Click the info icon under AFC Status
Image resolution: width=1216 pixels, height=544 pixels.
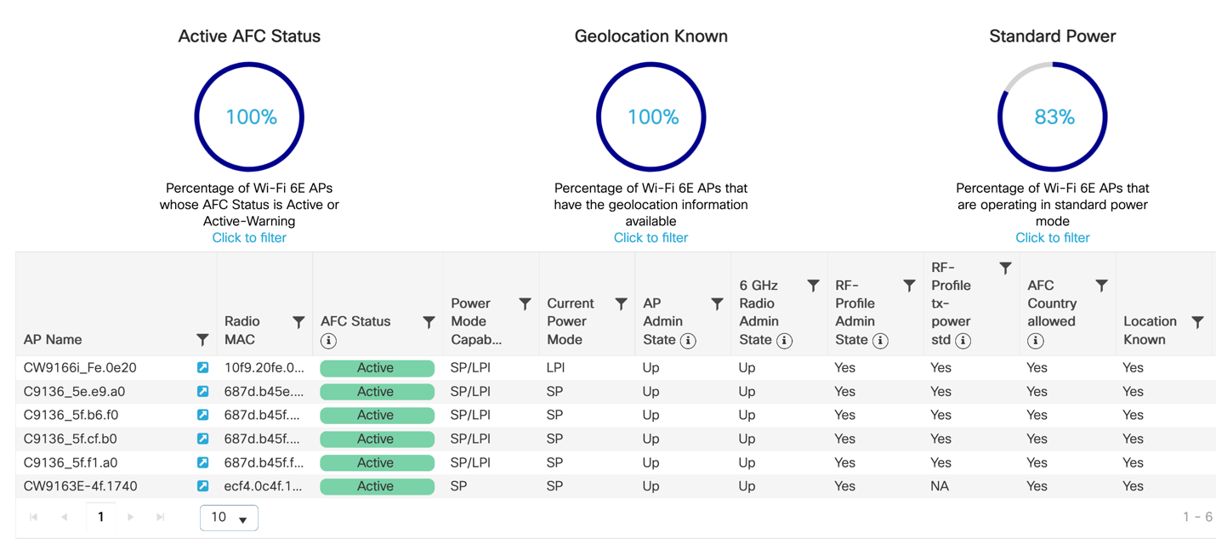click(x=328, y=341)
